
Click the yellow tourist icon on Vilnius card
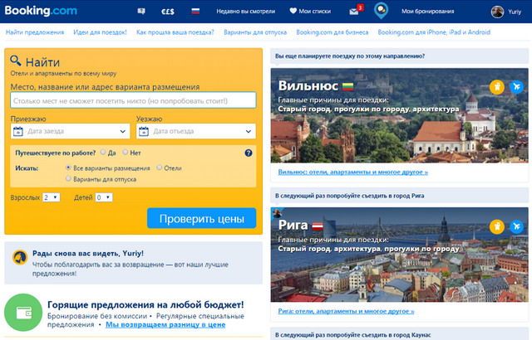(497, 86)
